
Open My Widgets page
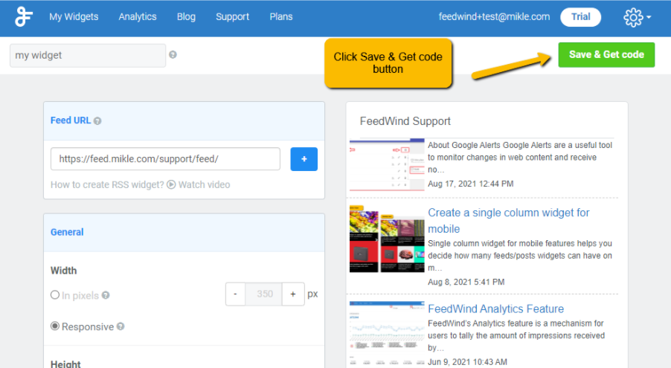(74, 16)
